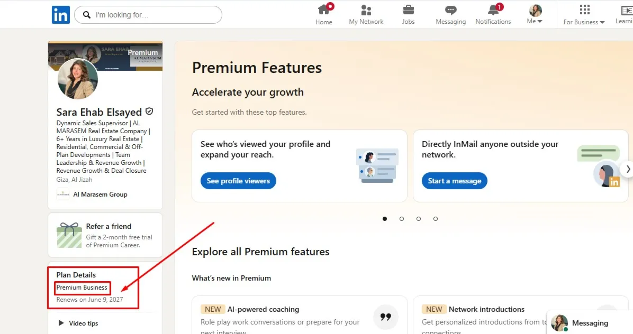Click the gift box icon in Refer a friend
Image resolution: width=633 pixels, height=334 pixels.
69,235
